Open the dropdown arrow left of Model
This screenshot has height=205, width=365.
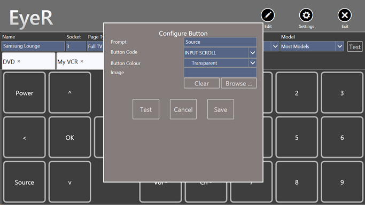tap(275, 46)
